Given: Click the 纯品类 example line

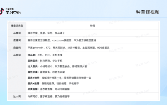Looking at the screenshot, I should [x=45, y=55].
